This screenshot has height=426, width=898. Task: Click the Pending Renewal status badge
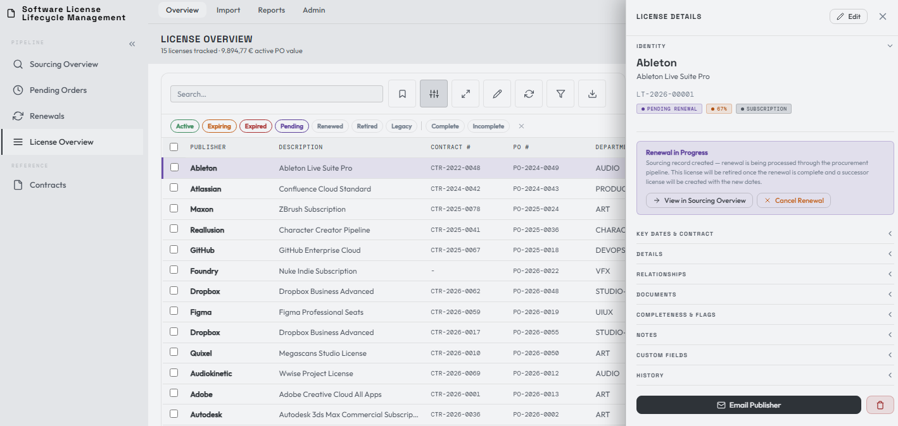[x=669, y=109]
